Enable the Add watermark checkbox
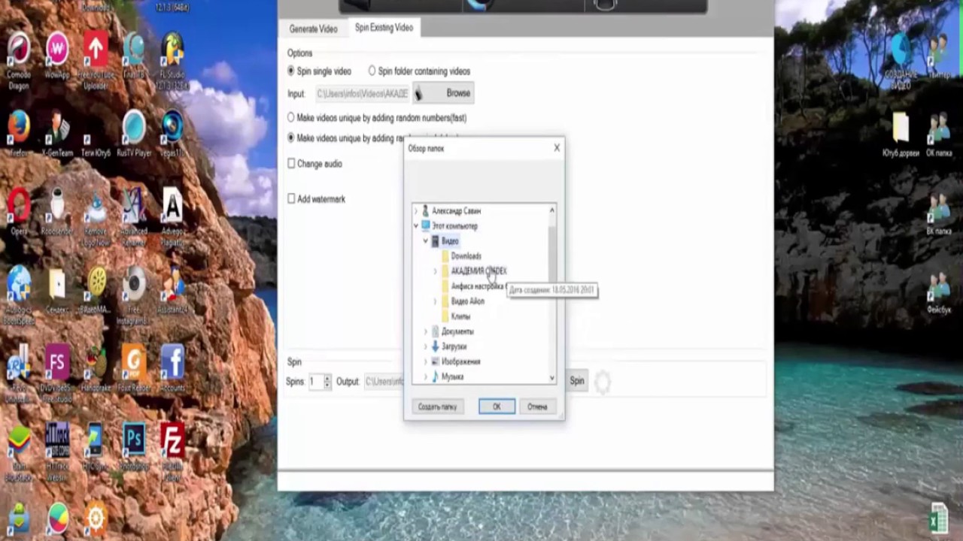This screenshot has width=963, height=541. (x=291, y=199)
